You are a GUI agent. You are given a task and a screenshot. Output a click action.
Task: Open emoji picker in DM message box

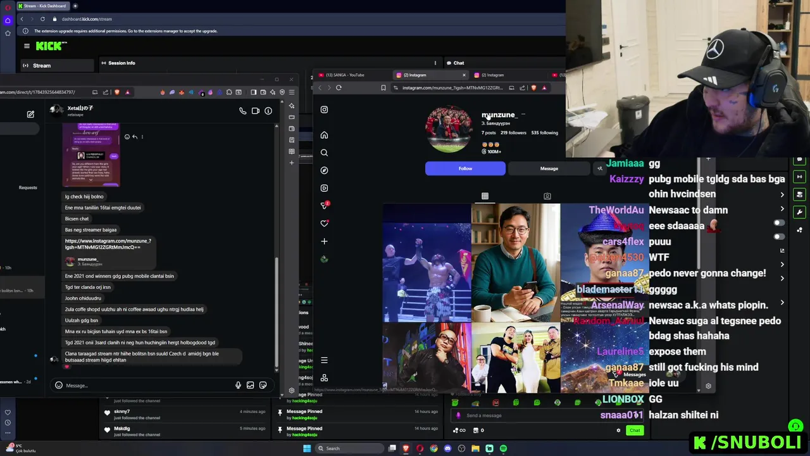click(x=59, y=385)
